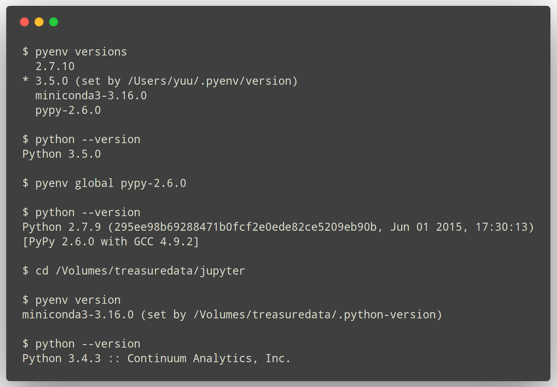Select the 2.7.10 version entry

pos(55,66)
